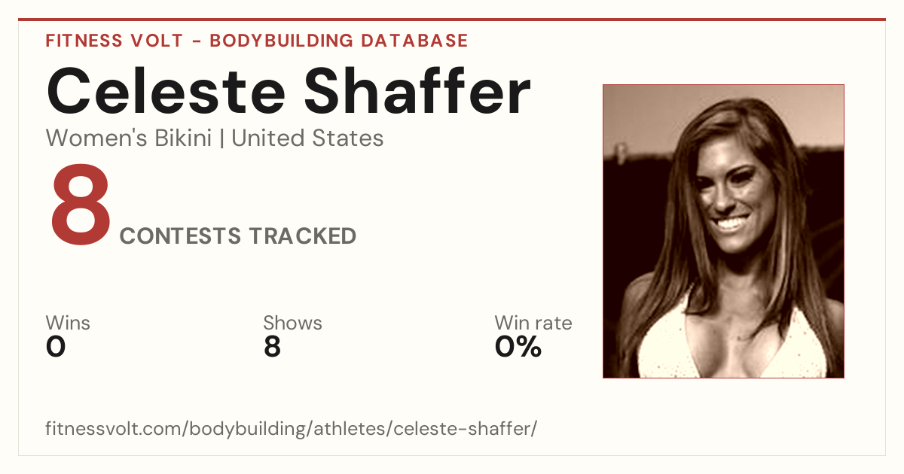Click the Shows value 8
Screen dimensions: 904x474
pyautogui.click(x=272, y=347)
